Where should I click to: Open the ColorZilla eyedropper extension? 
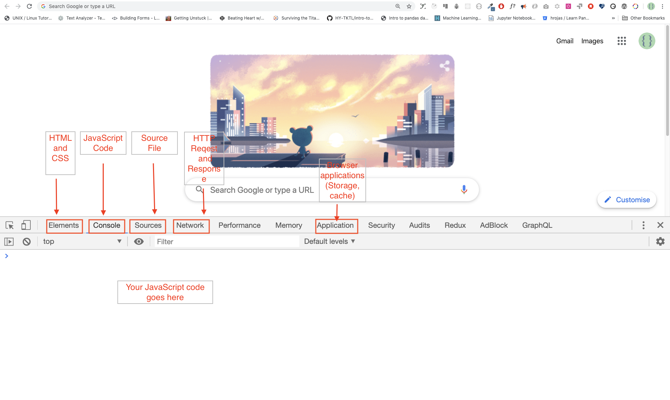[x=491, y=6]
